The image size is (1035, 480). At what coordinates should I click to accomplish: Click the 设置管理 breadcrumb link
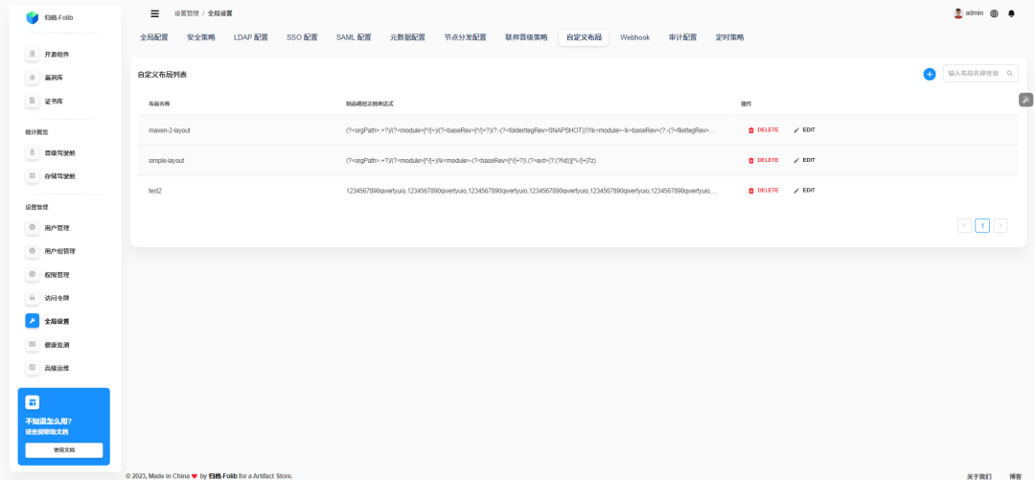pyautogui.click(x=186, y=13)
